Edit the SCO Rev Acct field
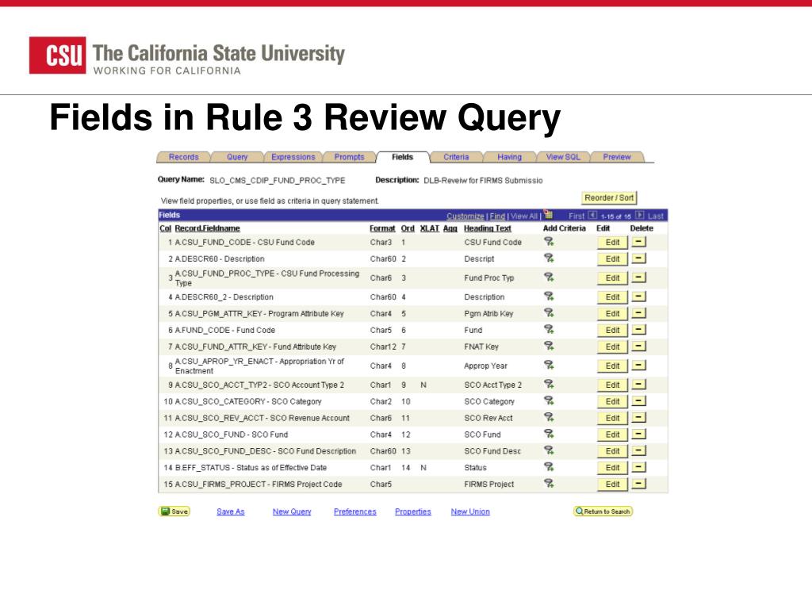 [613, 419]
